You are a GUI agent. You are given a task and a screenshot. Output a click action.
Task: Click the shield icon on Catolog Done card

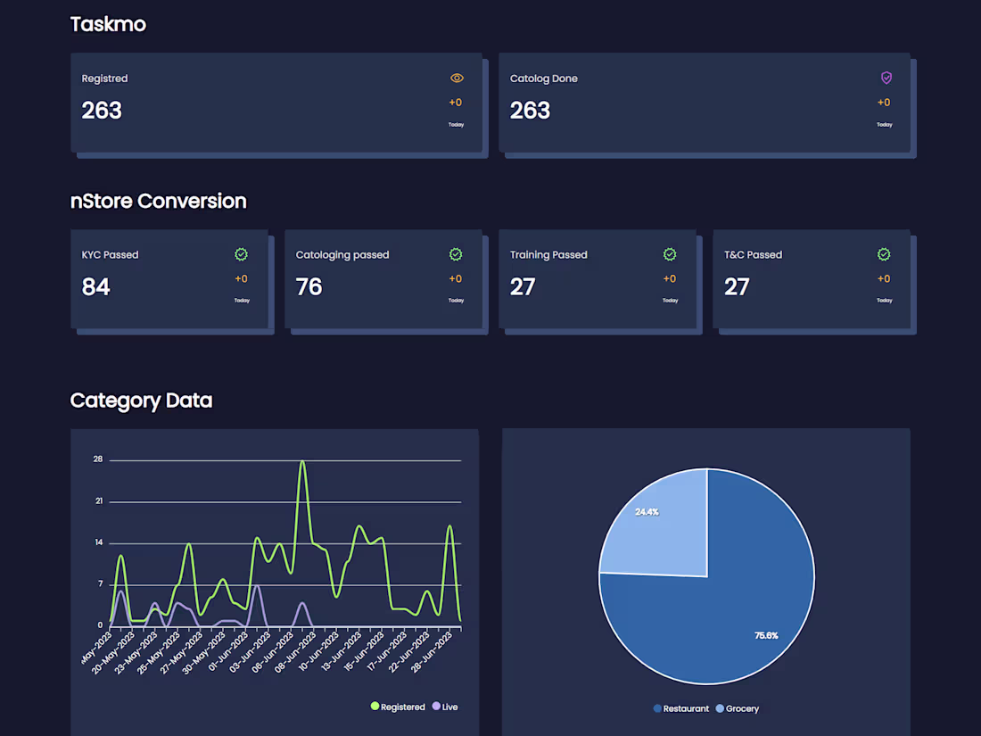coord(886,78)
